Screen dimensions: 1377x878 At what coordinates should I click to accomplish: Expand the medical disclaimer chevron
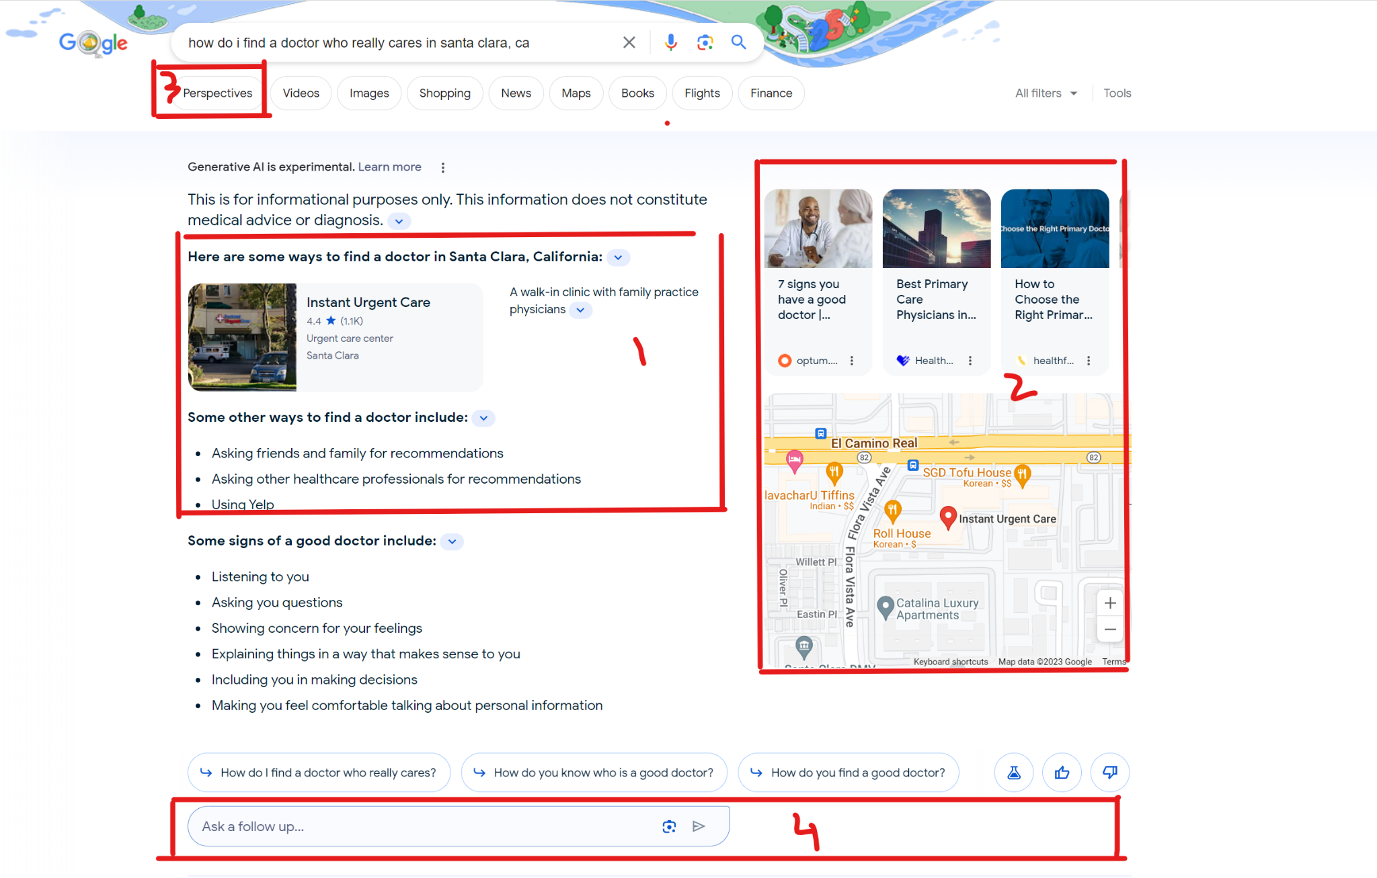click(399, 221)
